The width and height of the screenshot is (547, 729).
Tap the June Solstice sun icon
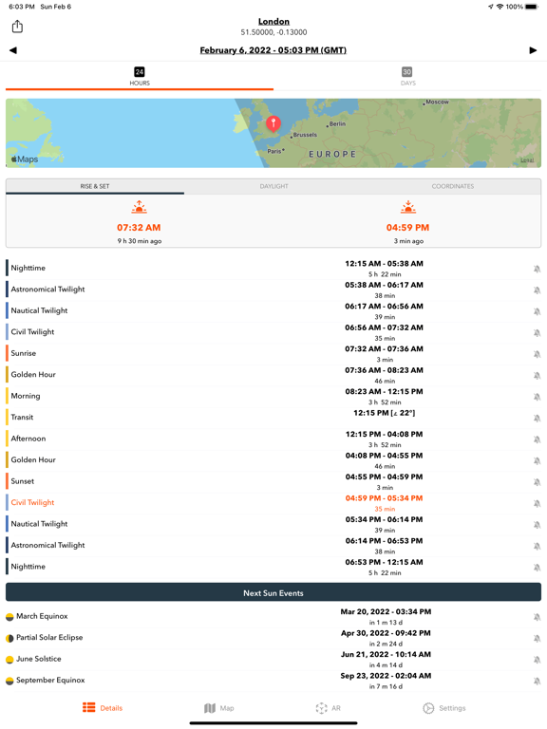click(9, 660)
